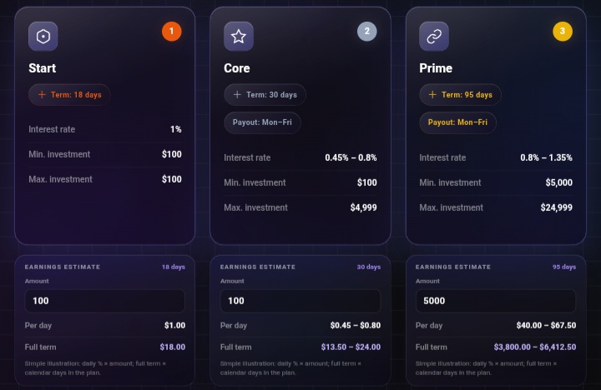The width and height of the screenshot is (601, 390).
Task: Focus the Prime amount field showing 5000
Action: (496, 301)
